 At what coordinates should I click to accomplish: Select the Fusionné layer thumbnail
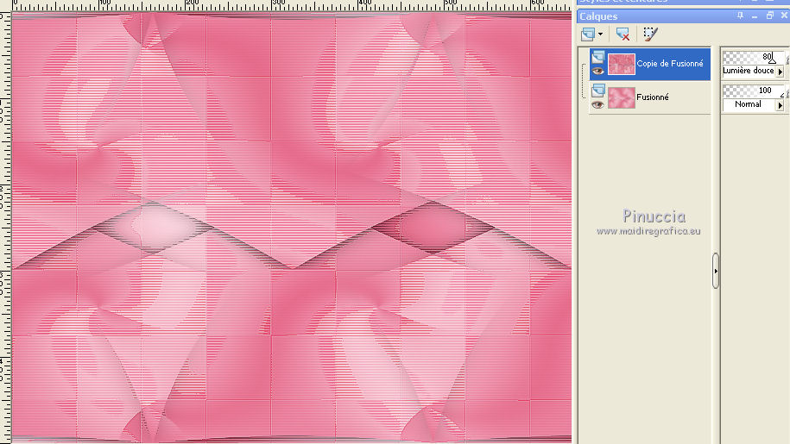click(x=622, y=97)
